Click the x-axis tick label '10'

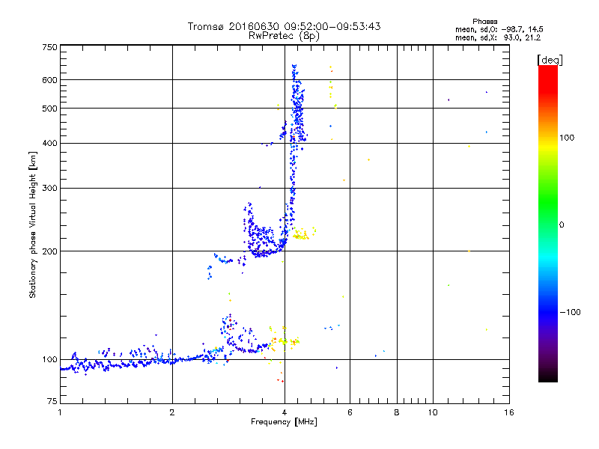point(433,412)
